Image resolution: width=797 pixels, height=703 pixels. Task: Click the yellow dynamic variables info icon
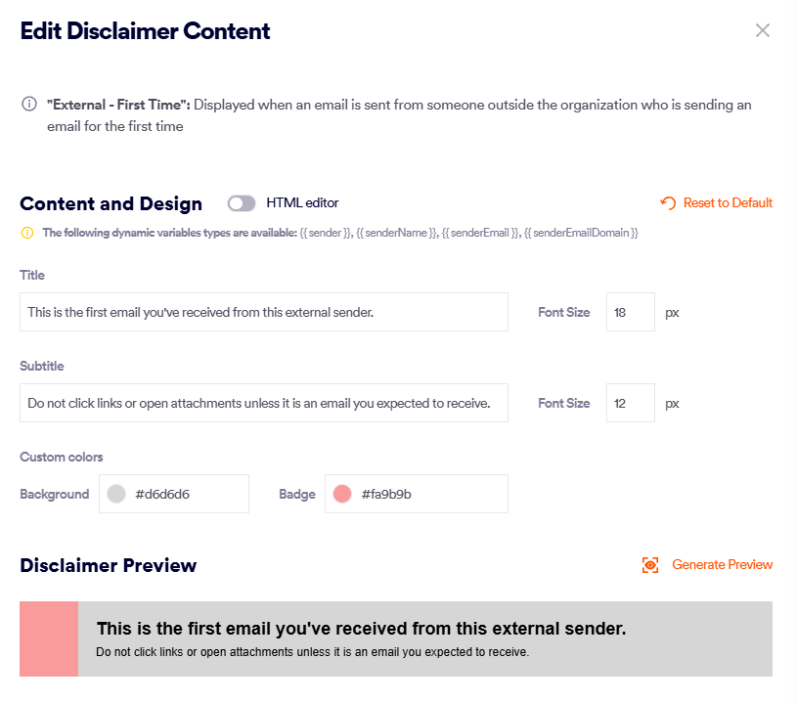point(27,233)
